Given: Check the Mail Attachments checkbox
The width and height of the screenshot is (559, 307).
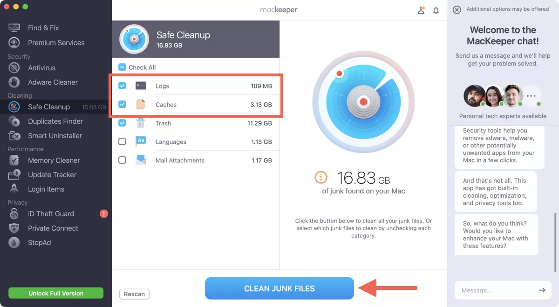Looking at the screenshot, I should click(122, 160).
